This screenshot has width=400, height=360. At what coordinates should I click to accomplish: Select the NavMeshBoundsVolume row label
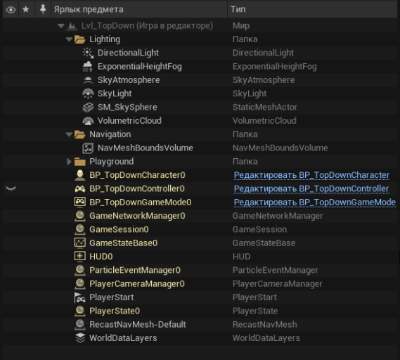pyautogui.click(x=145, y=148)
